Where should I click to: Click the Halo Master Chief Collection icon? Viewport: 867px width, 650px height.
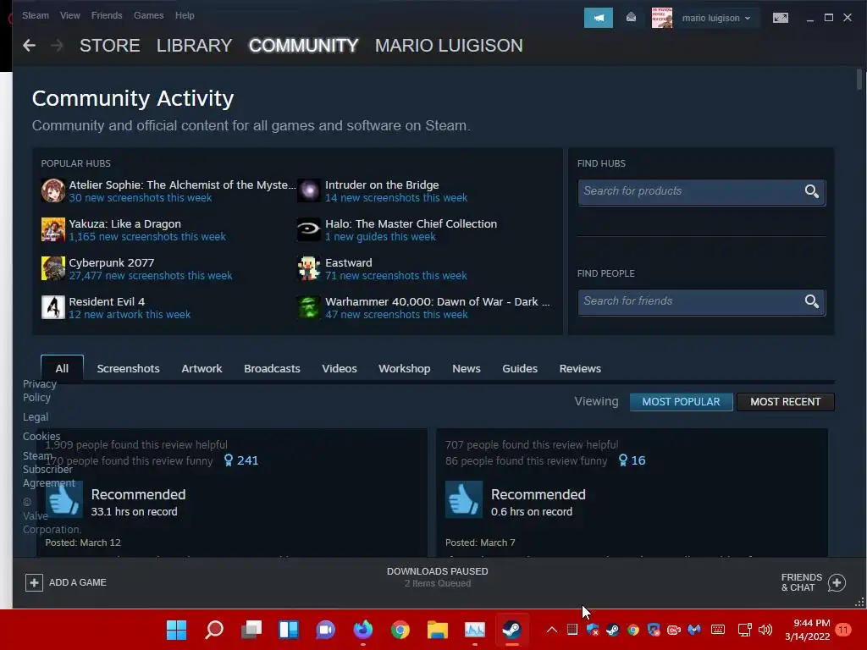[308, 229]
